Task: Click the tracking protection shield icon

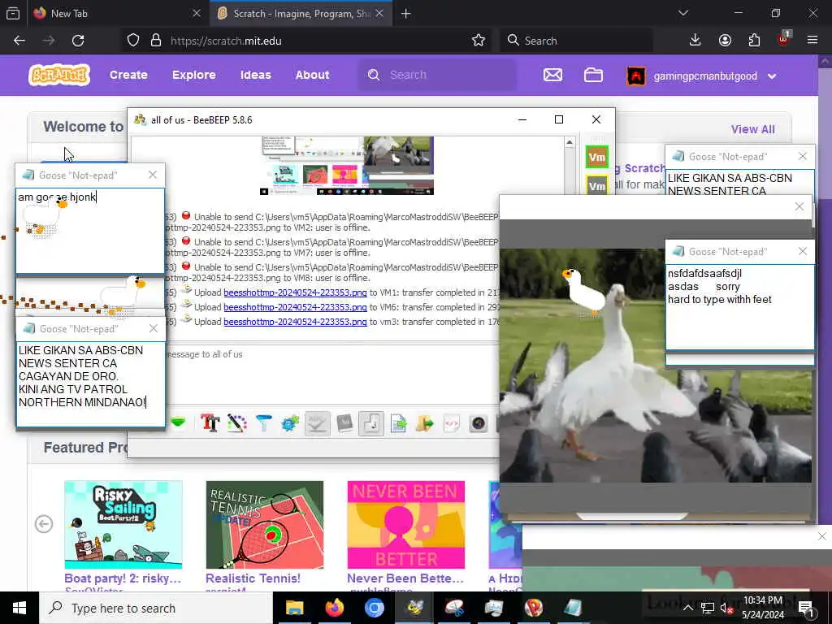Action: [133, 41]
